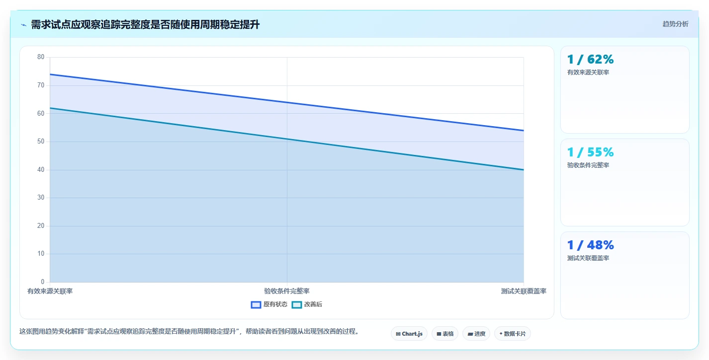Select the 表格 tag
This screenshot has width=709, height=360.
click(445, 334)
